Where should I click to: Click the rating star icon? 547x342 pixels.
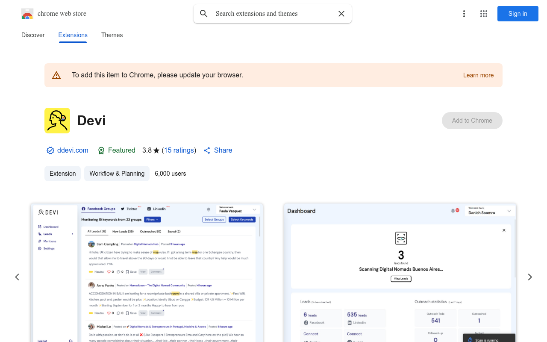coord(156,150)
